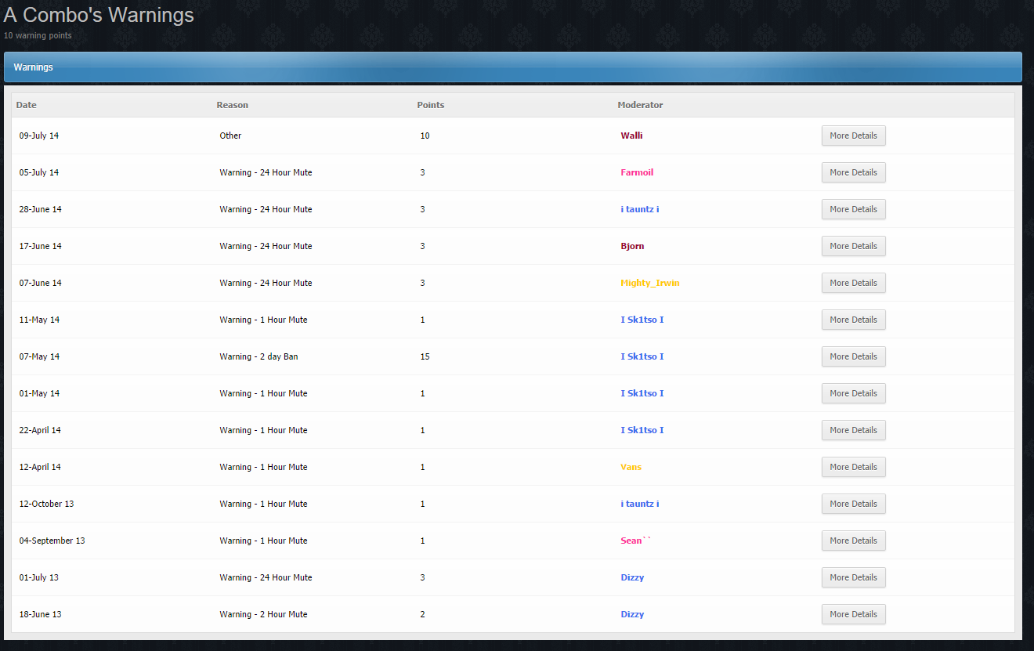Open More Details for the 12-April 14 warning
The height and width of the screenshot is (651, 1034).
(x=853, y=467)
